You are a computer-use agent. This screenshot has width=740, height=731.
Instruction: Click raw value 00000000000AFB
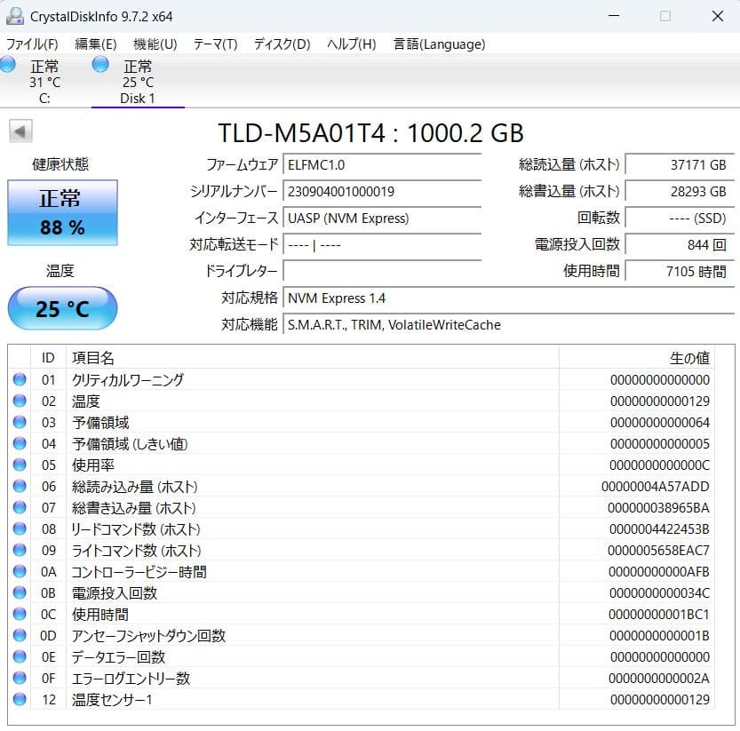(659, 572)
